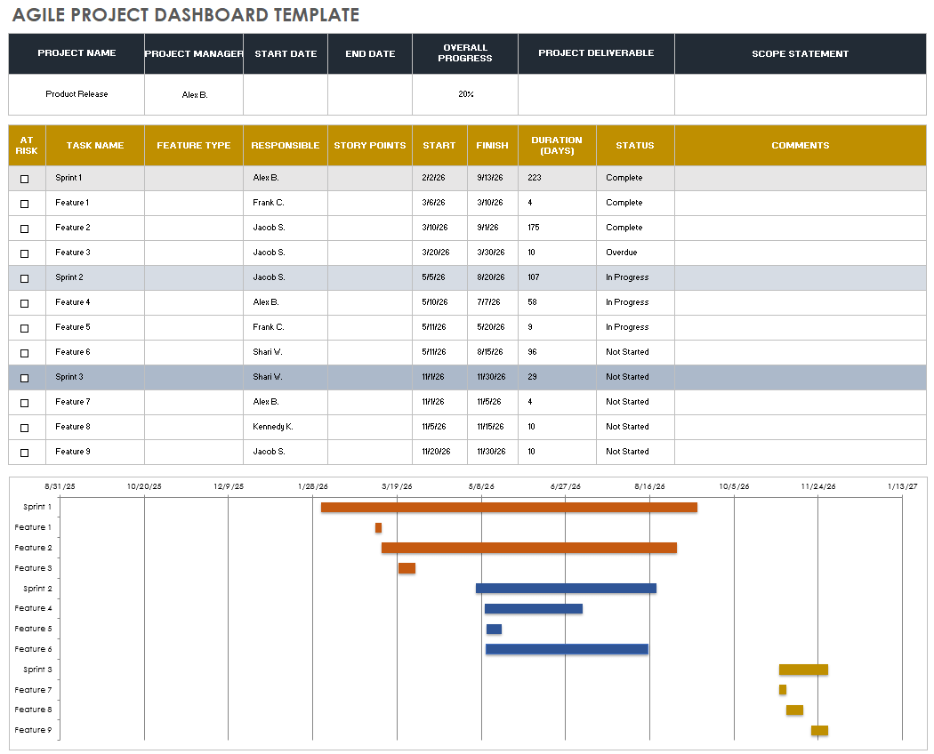The width and height of the screenshot is (934, 754).
Task: Select the Scope Statement header cell
Action: (800, 53)
